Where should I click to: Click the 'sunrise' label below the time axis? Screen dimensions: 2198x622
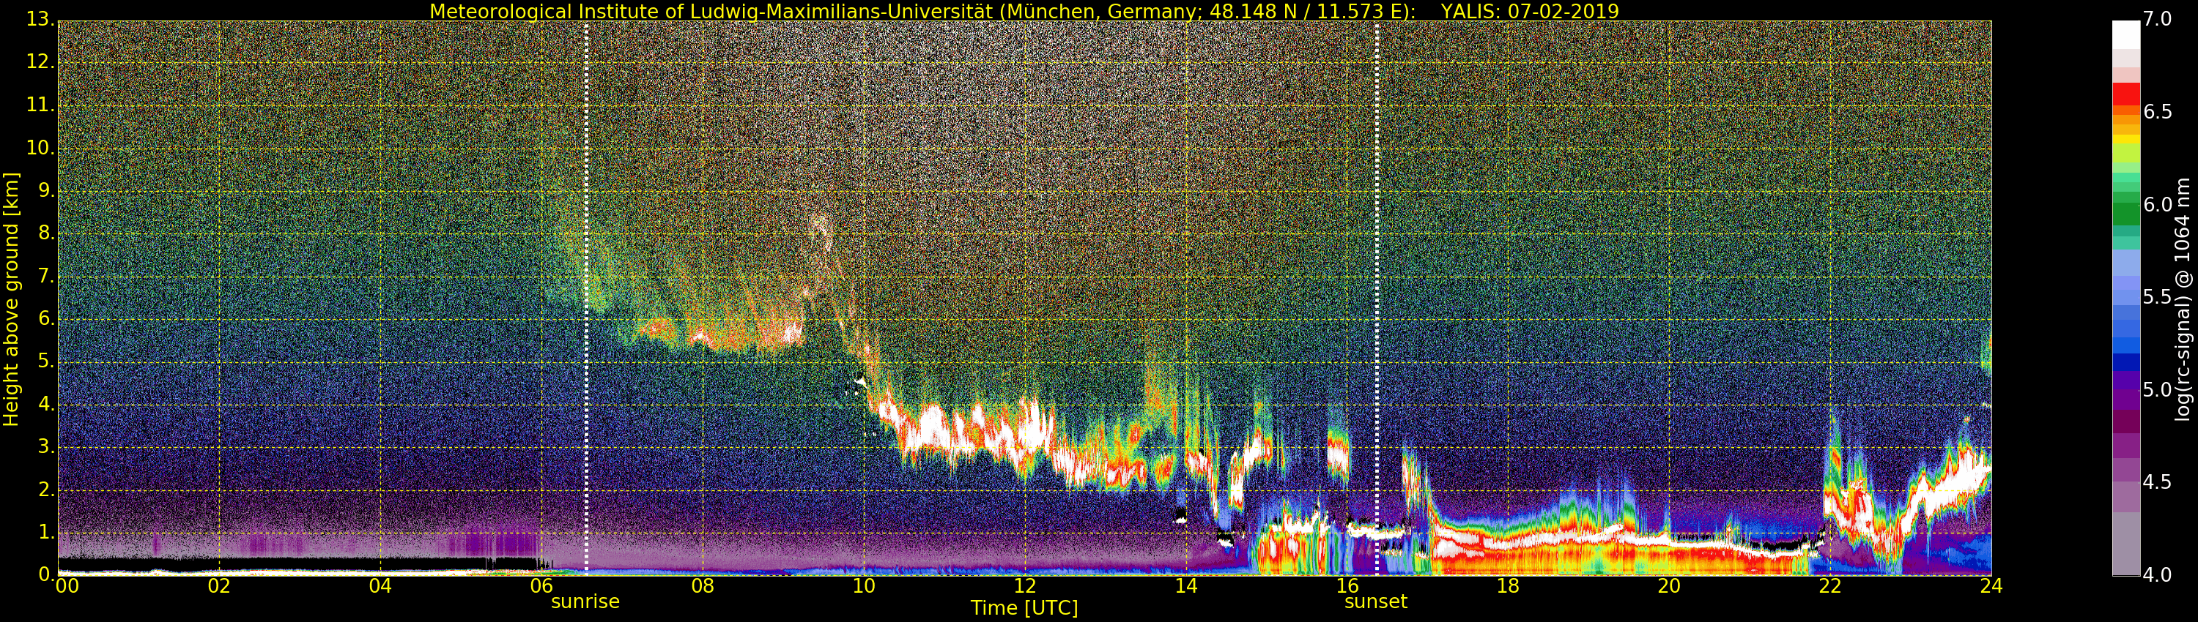(585, 602)
